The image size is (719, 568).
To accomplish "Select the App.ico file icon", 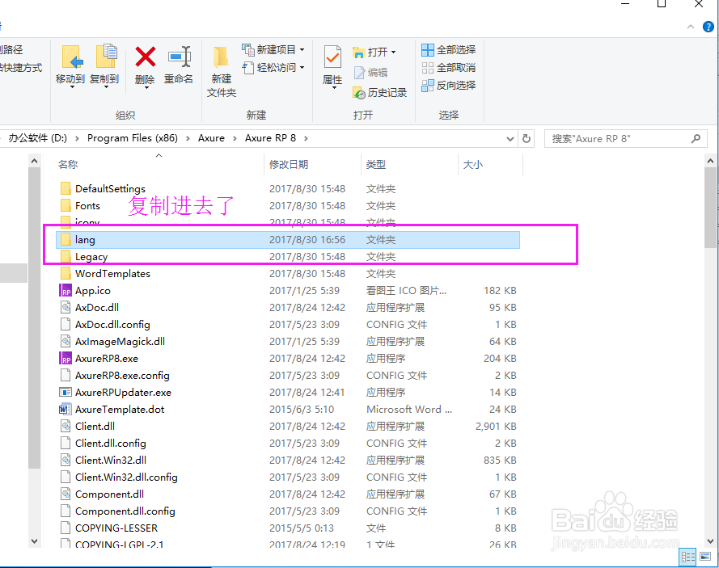I will click(66, 290).
